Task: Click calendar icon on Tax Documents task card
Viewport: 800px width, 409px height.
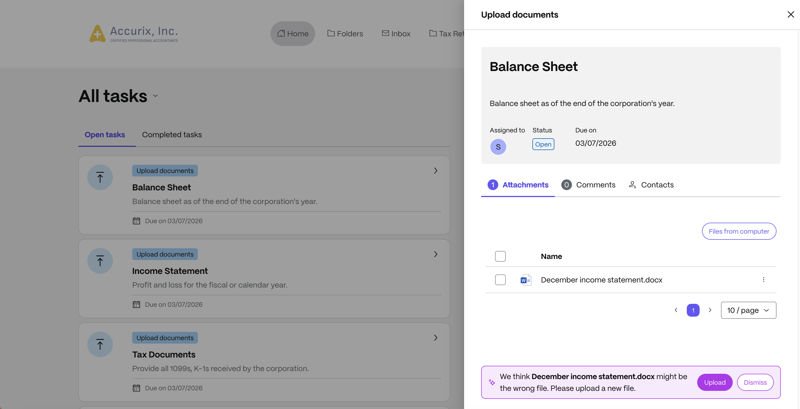Action: click(x=136, y=388)
